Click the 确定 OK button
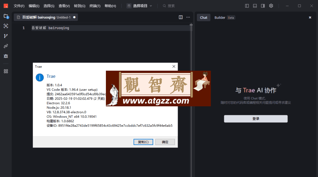 tap(165, 142)
